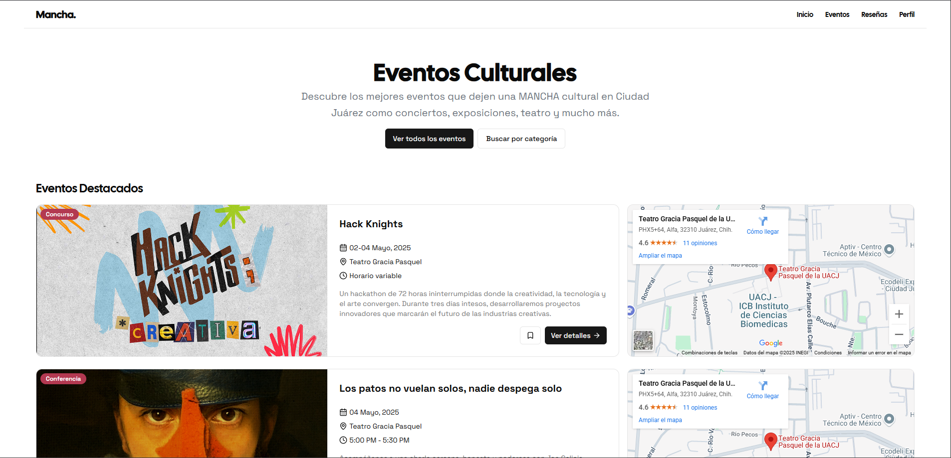Click Cómo llegar directions icon in first map

click(x=763, y=221)
